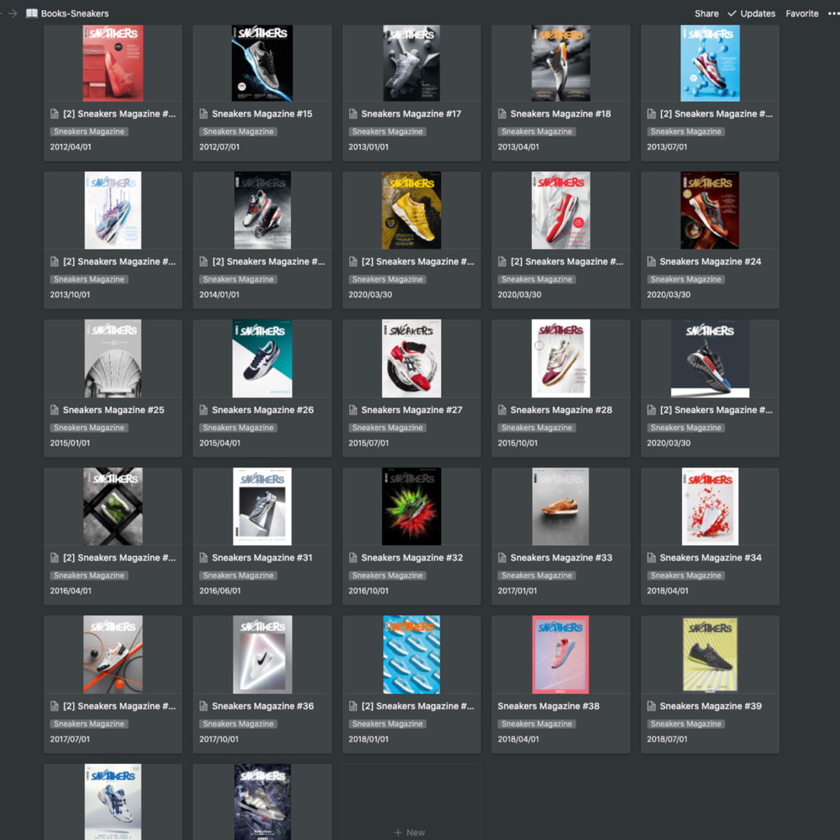Screen dimensions: 840x840
Task: Open the Sneakers Magazine #32 cover thumbnail
Action: coord(411,507)
